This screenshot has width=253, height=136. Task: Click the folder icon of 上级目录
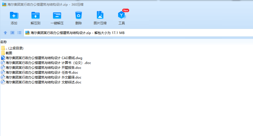click(3, 48)
